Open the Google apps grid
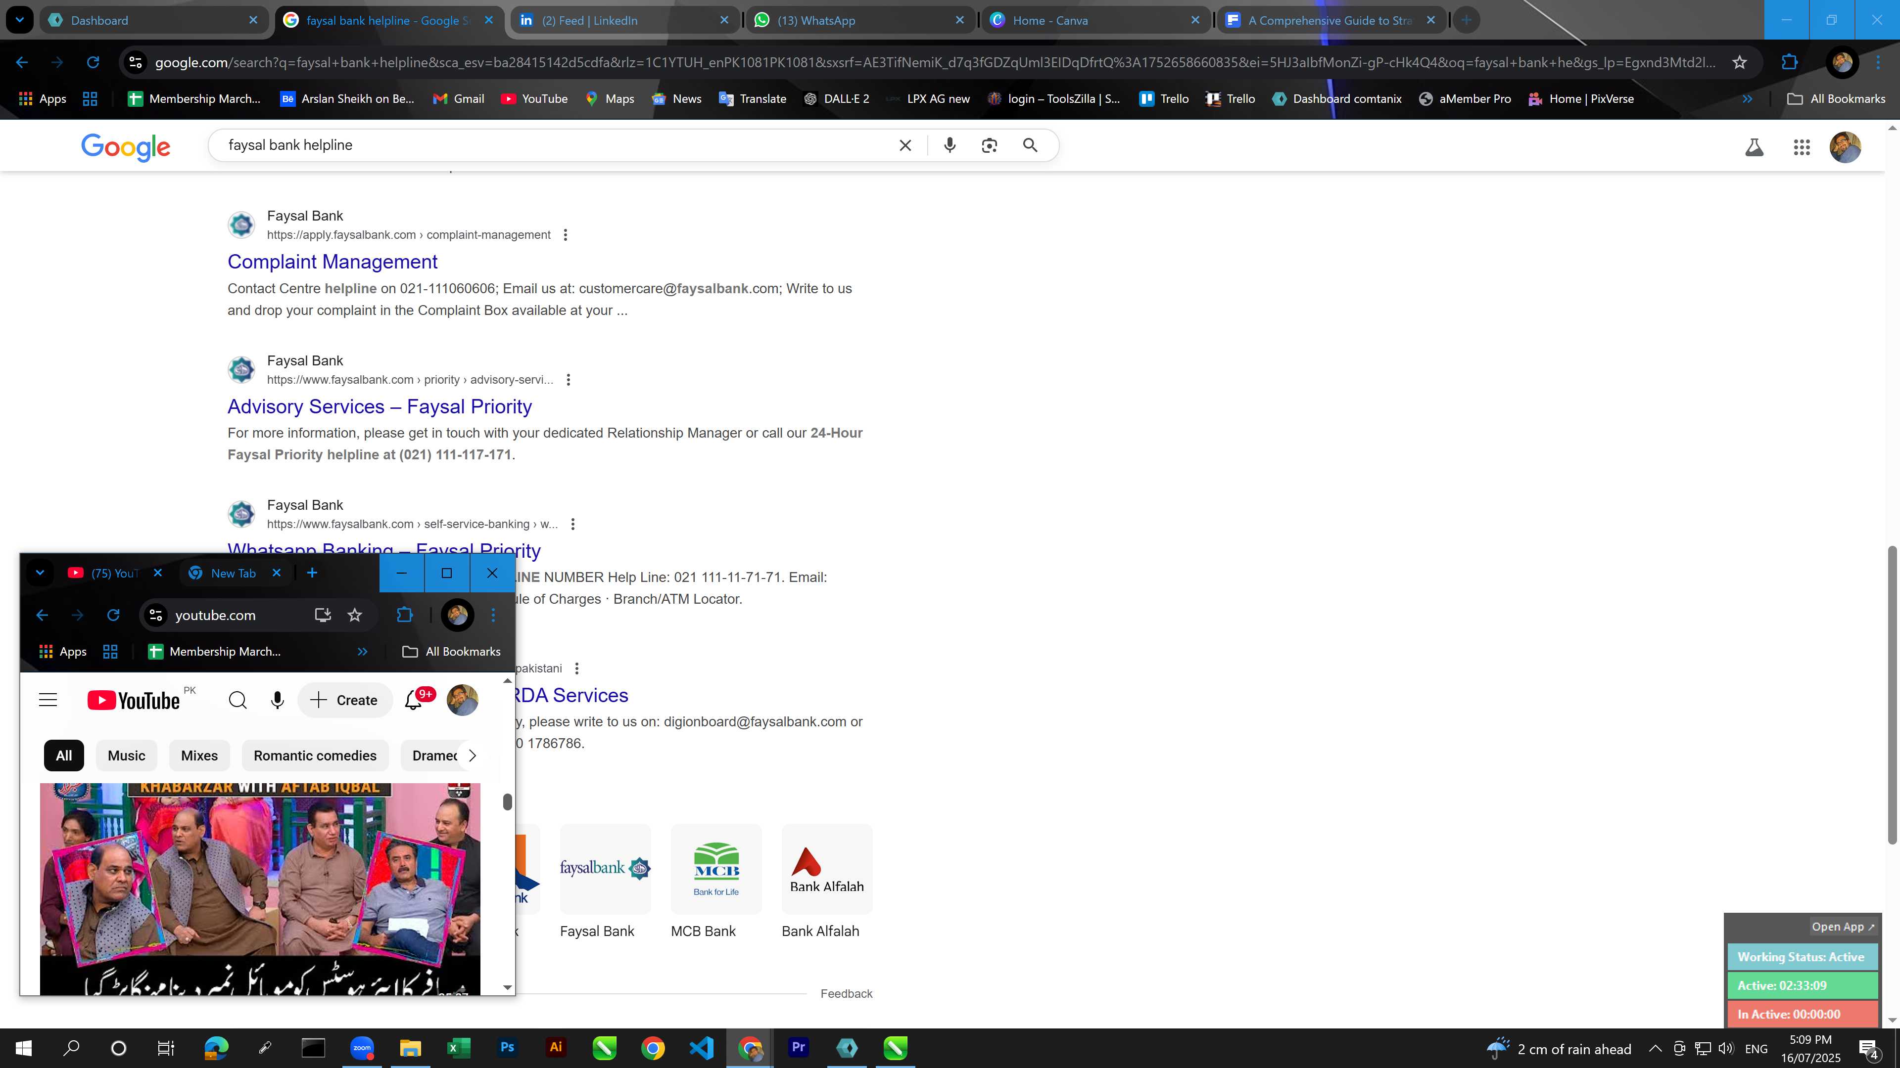 (1801, 147)
